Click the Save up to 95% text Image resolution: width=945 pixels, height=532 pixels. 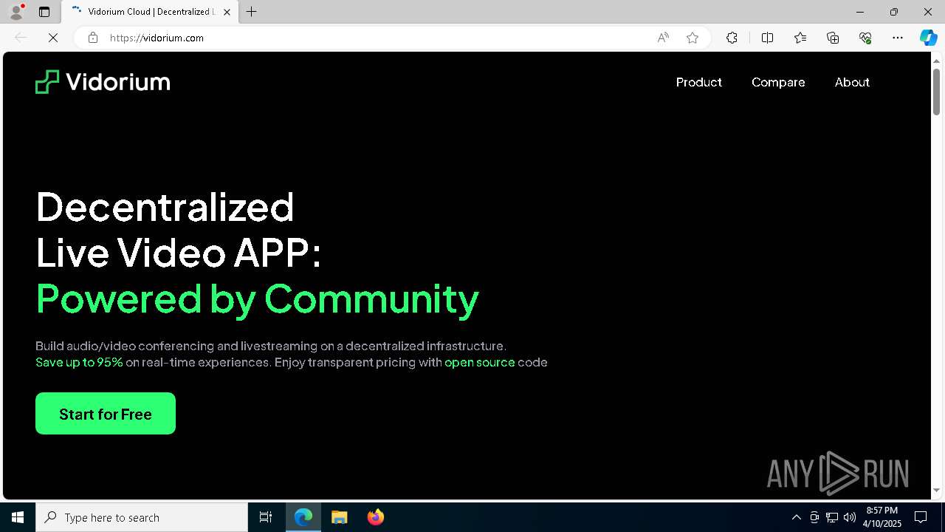[79, 362]
